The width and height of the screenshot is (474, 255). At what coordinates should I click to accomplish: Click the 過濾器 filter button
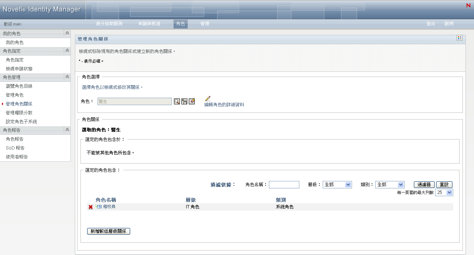pyautogui.click(x=424, y=185)
